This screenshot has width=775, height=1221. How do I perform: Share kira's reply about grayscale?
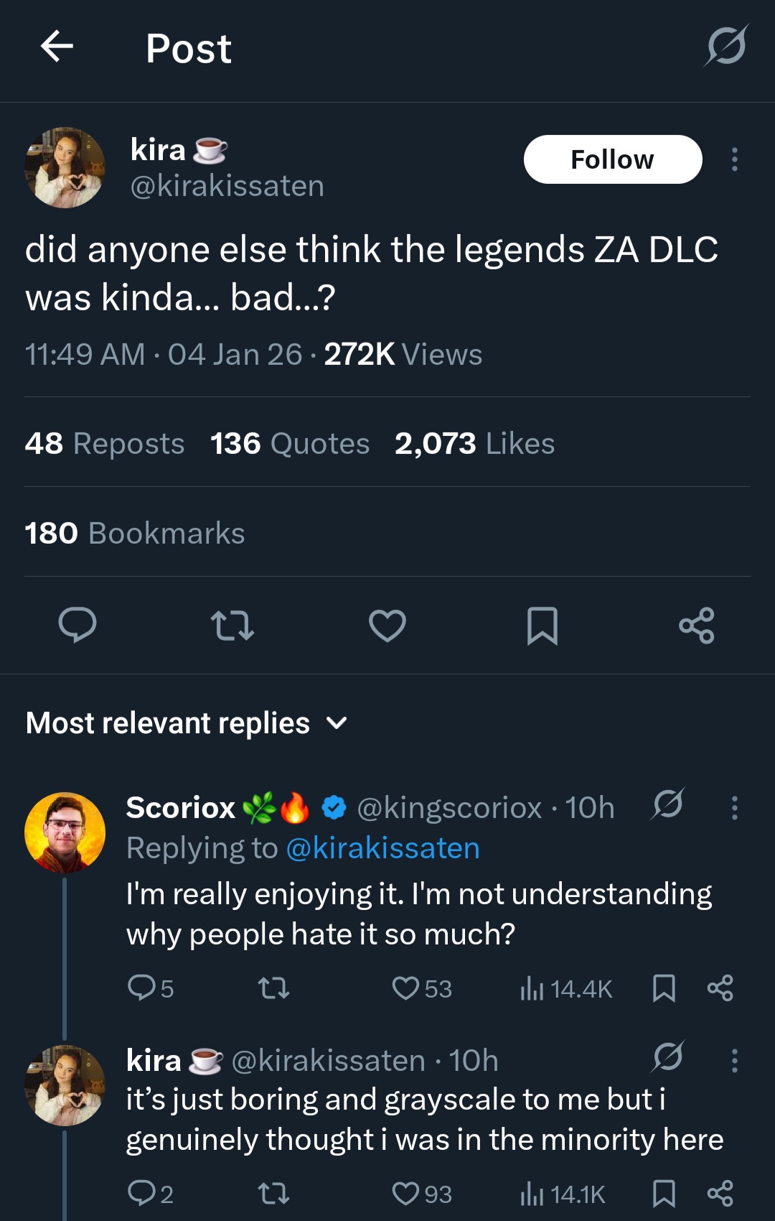click(720, 1194)
